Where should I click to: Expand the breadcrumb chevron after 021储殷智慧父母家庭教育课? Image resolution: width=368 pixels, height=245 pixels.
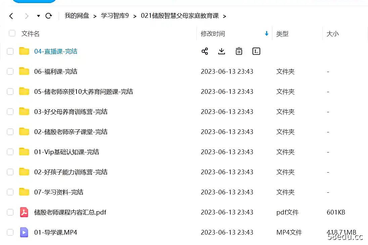(x=224, y=16)
